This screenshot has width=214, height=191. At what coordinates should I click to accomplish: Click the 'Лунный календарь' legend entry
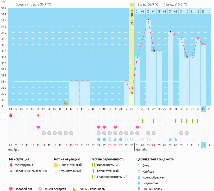(92, 189)
